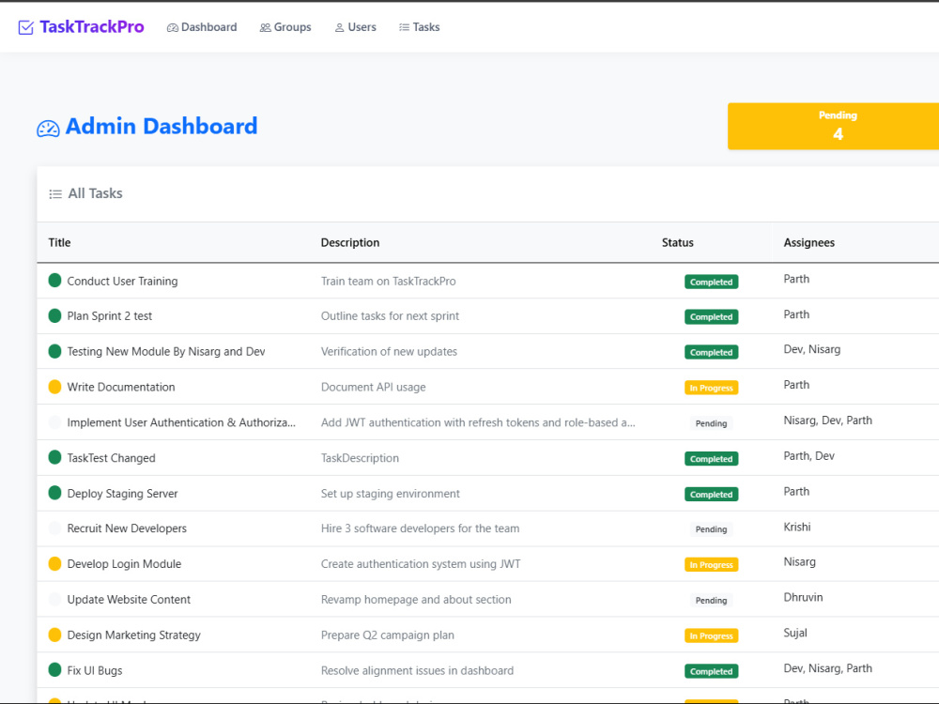
Task: Click Pending badge for Recruit New Developers
Action: tap(711, 529)
